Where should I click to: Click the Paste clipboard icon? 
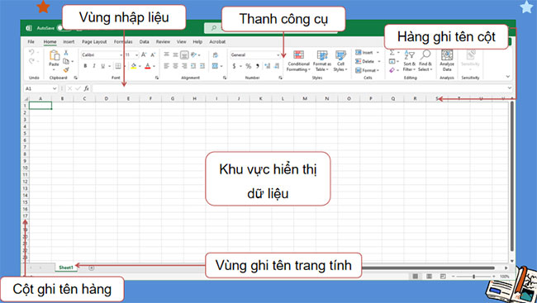click(54, 54)
